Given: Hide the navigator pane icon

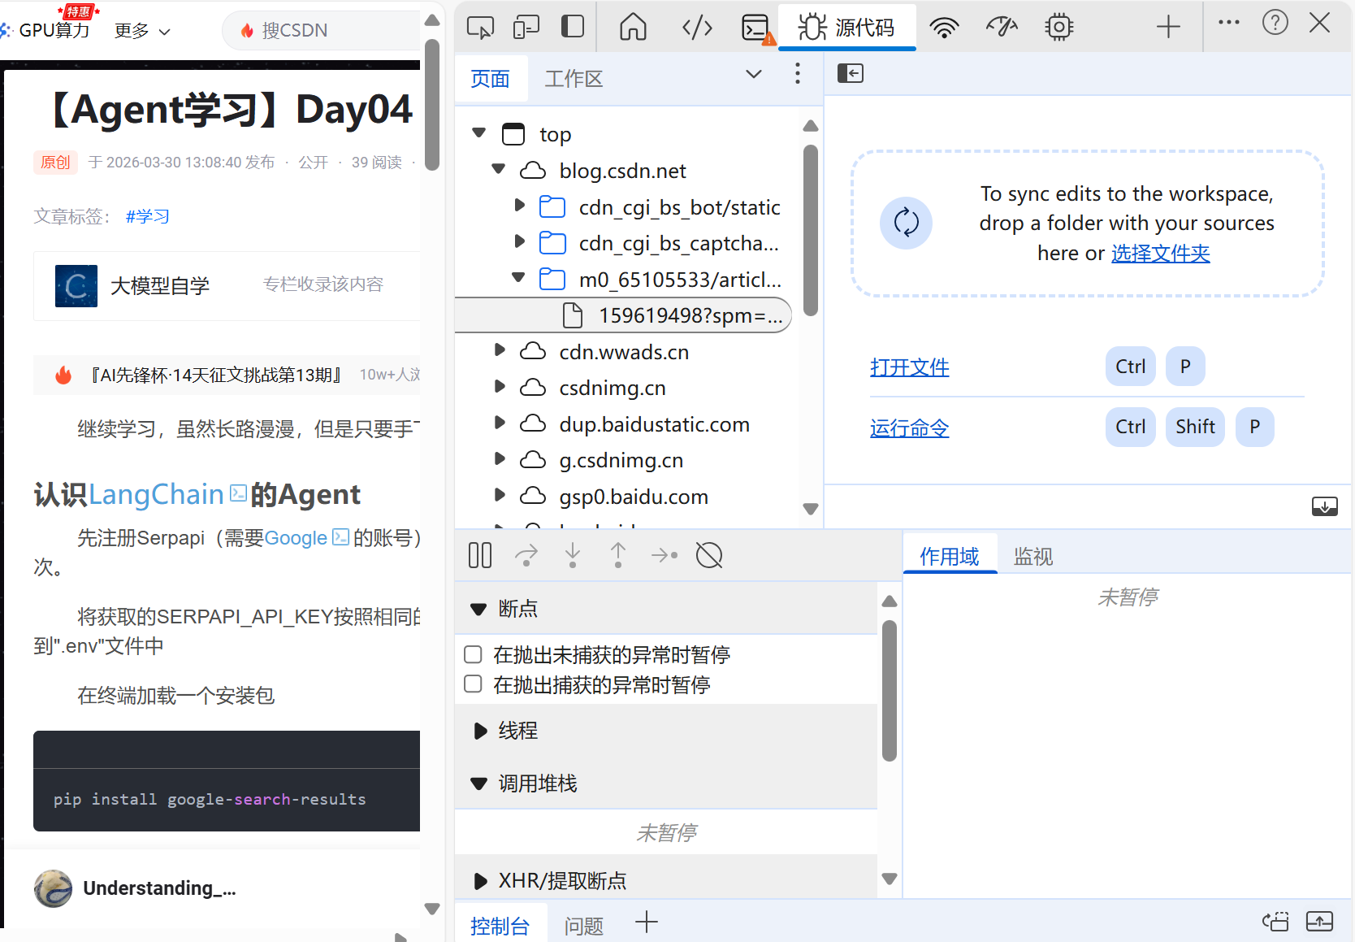Looking at the screenshot, I should coord(851,73).
